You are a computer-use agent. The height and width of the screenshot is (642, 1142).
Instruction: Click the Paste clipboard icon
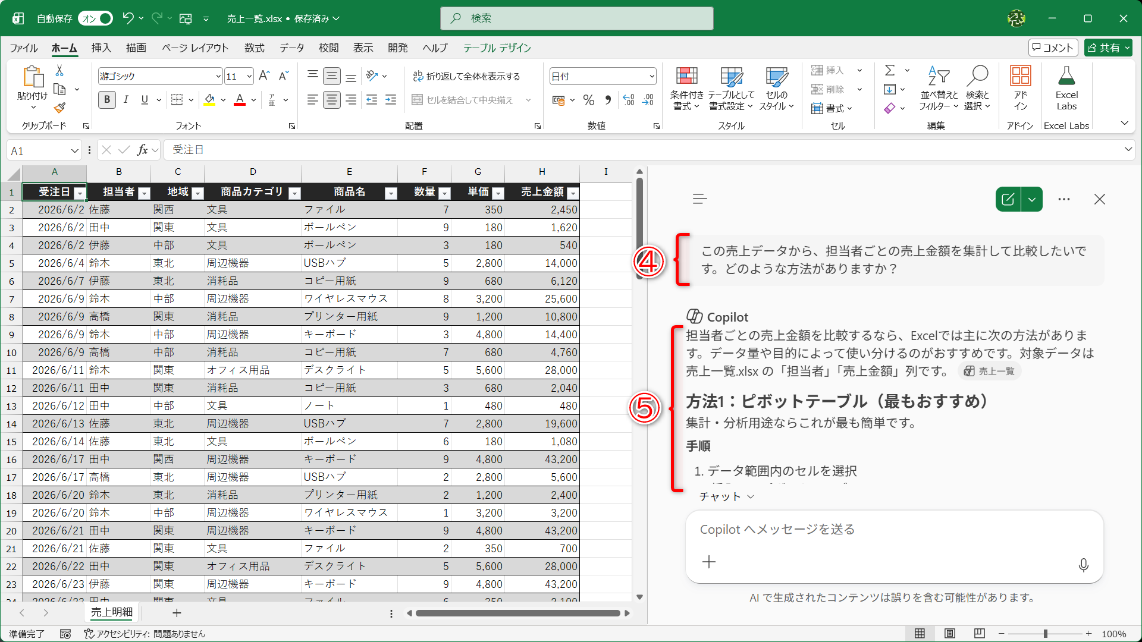33,77
